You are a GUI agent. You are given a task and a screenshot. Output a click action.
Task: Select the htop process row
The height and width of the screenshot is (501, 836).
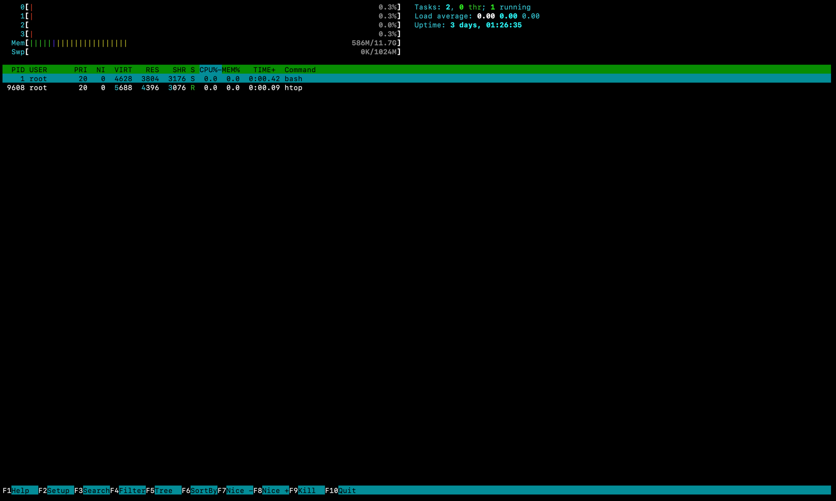(417, 88)
